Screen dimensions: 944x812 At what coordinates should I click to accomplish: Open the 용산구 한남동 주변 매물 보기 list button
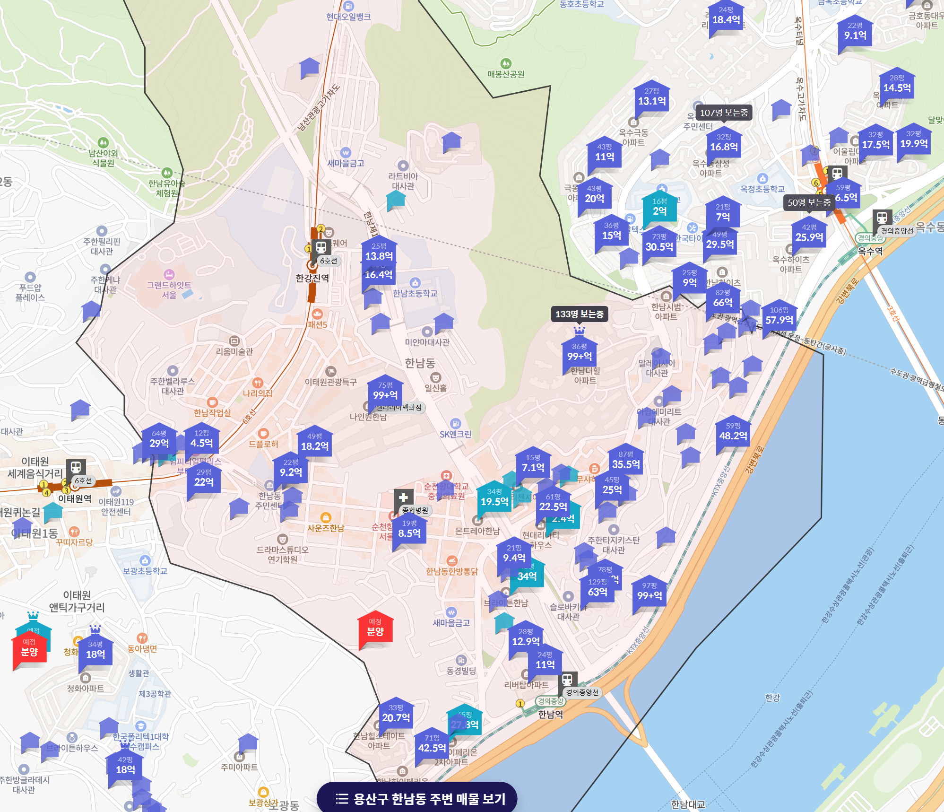417,799
